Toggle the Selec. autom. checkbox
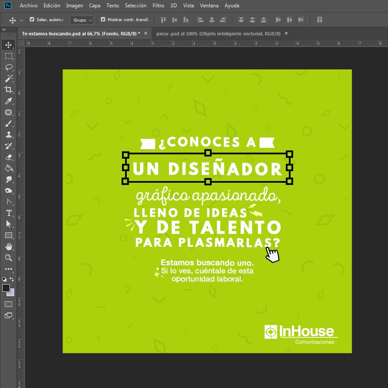Viewport: 388px width, 388px height. coord(32,19)
